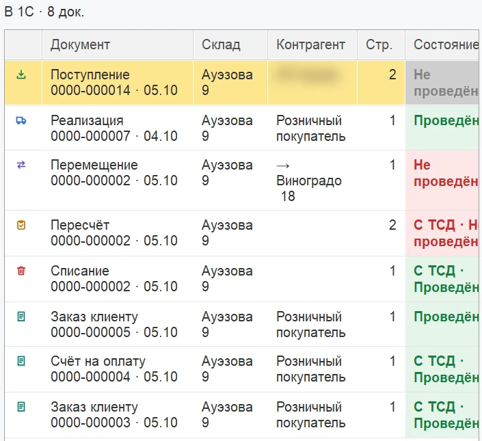Click Розничный покупатель in Заказ клиенту 0000-000005 row
This screenshot has height=441, width=482.
click(x=311, y=324)
